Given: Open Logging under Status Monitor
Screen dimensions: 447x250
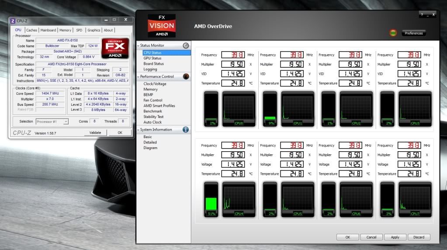Looking at the screenshot, I should pos(150,69).
